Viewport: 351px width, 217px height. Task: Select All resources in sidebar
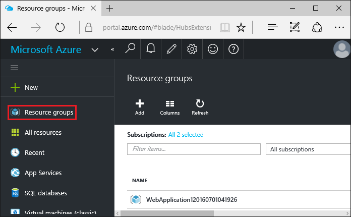[43, 133]
